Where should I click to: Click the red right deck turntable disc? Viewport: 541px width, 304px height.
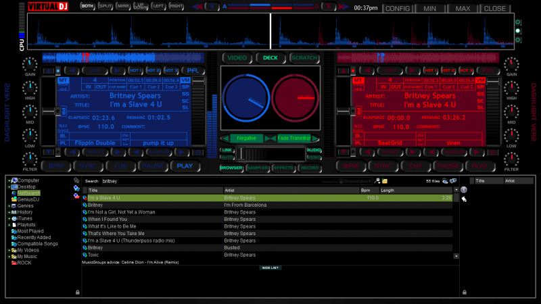295,98
